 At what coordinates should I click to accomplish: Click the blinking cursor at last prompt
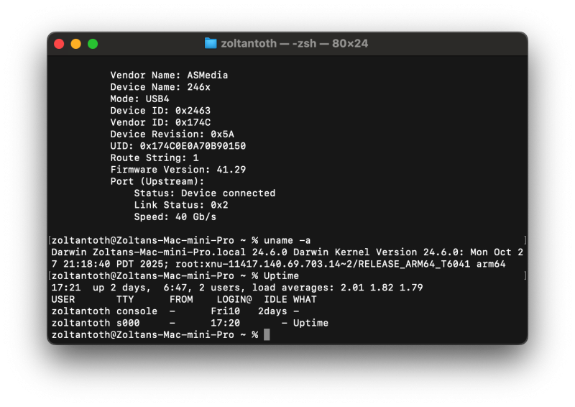pos(267,334)
